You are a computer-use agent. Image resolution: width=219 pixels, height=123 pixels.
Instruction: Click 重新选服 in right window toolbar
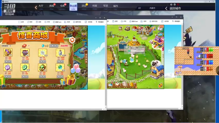[153, 21]
